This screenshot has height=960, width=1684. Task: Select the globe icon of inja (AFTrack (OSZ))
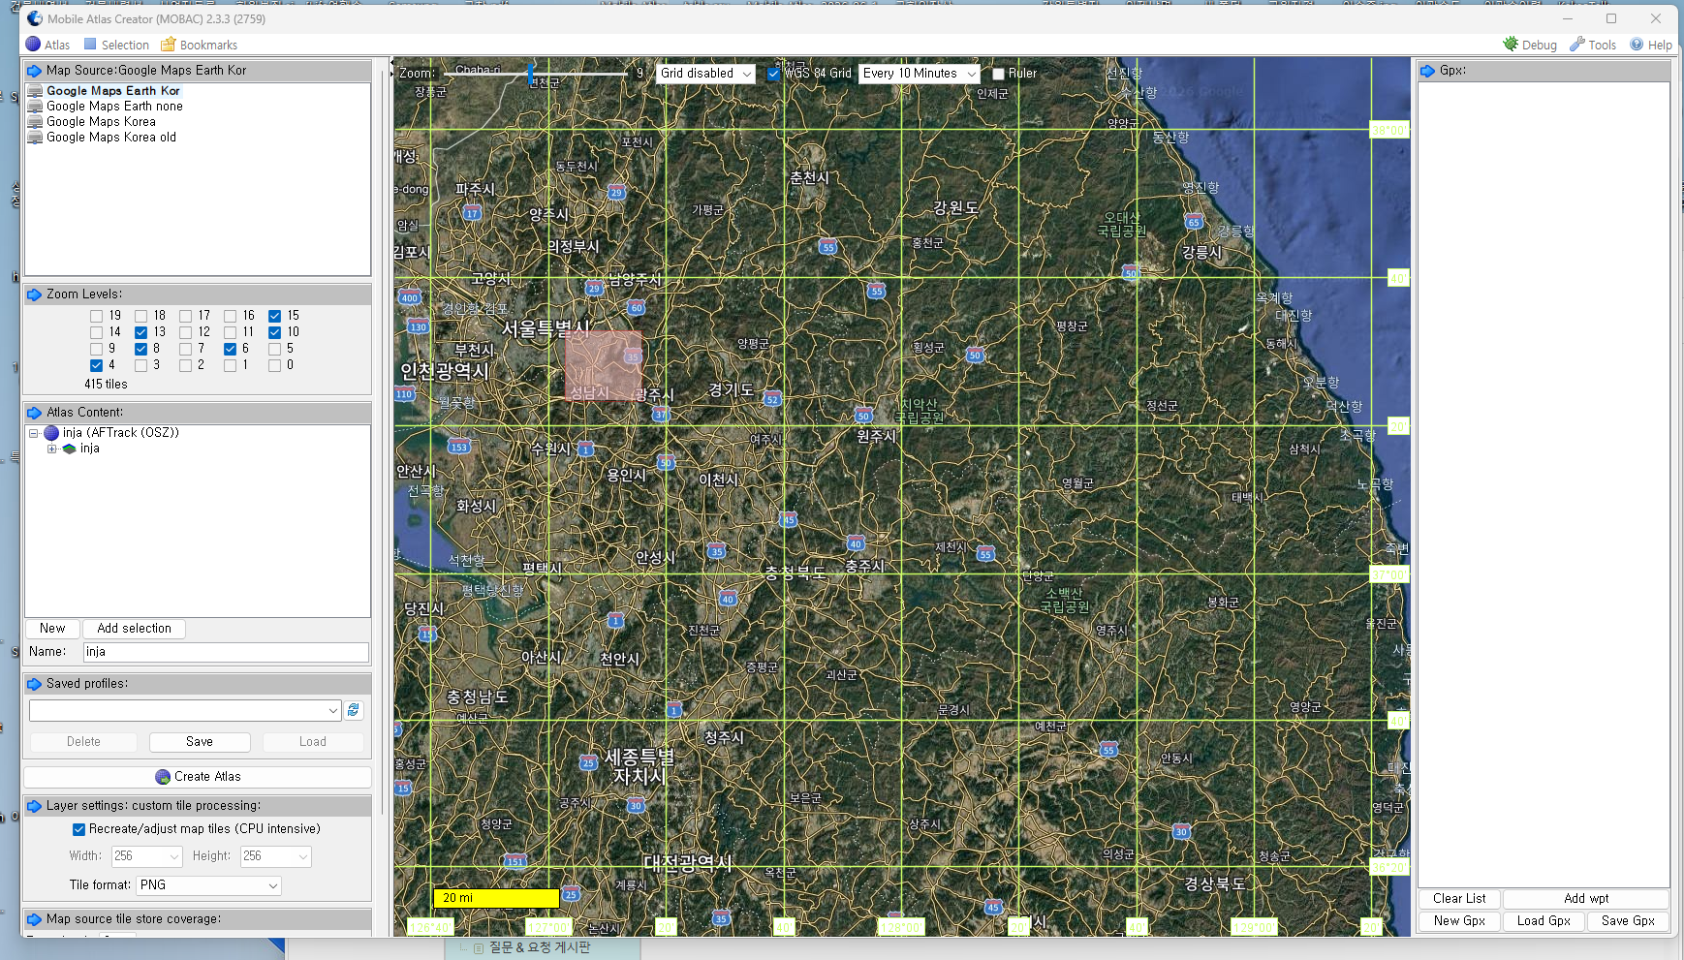[x=51, y=433]
